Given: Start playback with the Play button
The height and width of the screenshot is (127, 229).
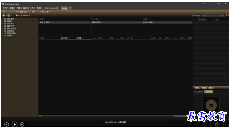Looking at the screenshot, I should click(x=14, y=124).
